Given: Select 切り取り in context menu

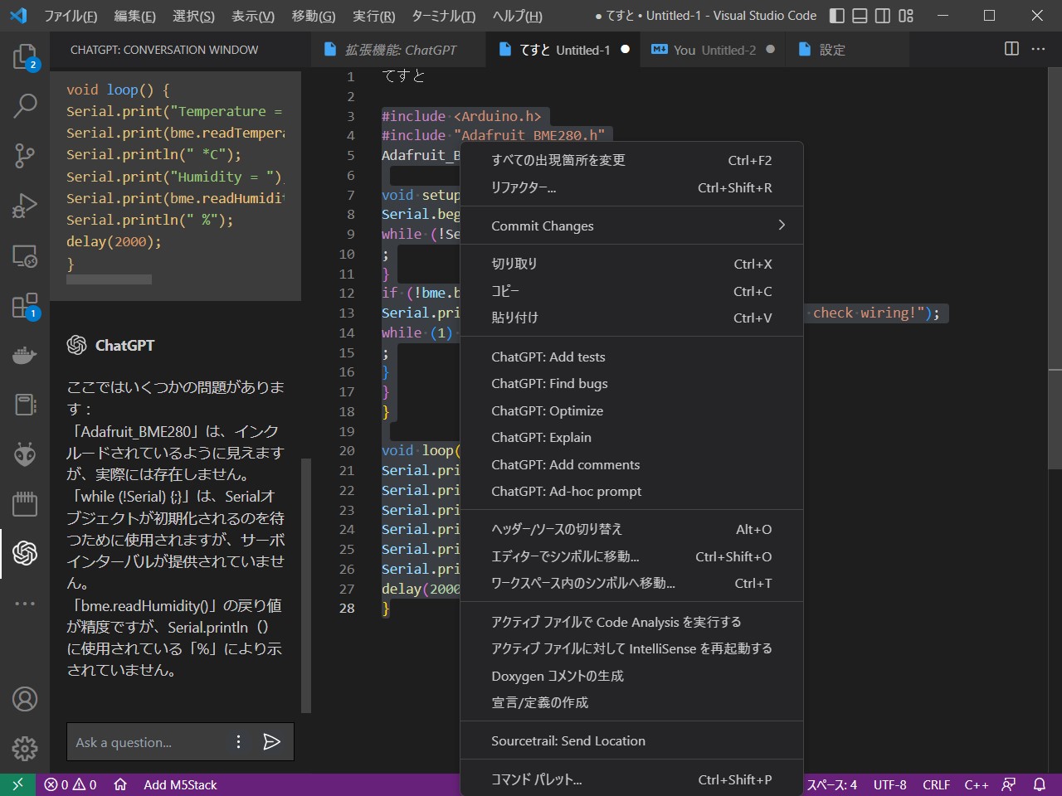Looking at the screenshot, I should 632,264.
